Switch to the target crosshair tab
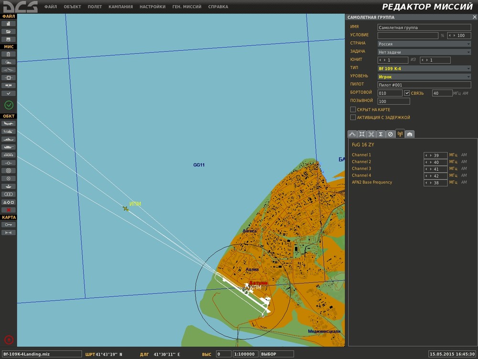478x359 pixels. click(362, 134)
